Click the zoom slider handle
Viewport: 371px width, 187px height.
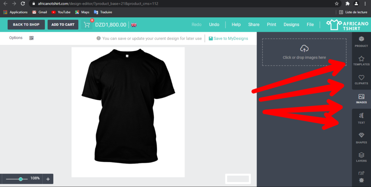pyautogui.click(x=21, y=179)
